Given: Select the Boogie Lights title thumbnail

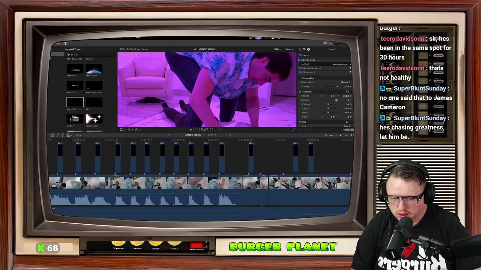Looking at the screenshot, I should pyautogui.click(x=94, y=119).
